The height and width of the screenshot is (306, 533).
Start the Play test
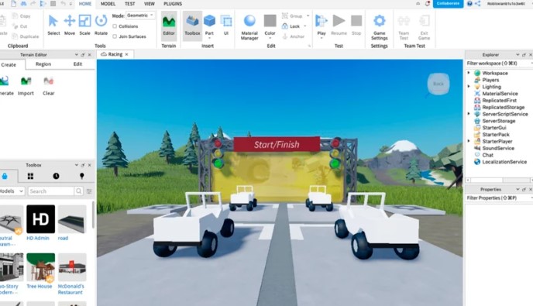[x=322, y=26]
